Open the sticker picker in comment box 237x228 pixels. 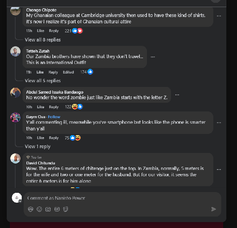(66, 209)
